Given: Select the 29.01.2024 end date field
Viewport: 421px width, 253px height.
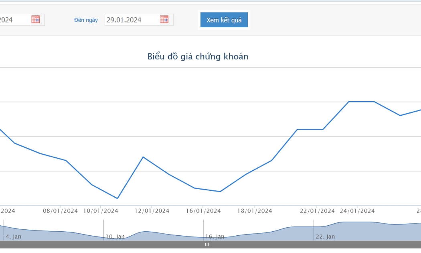Looking at the screenshot, I should (139, 20).
